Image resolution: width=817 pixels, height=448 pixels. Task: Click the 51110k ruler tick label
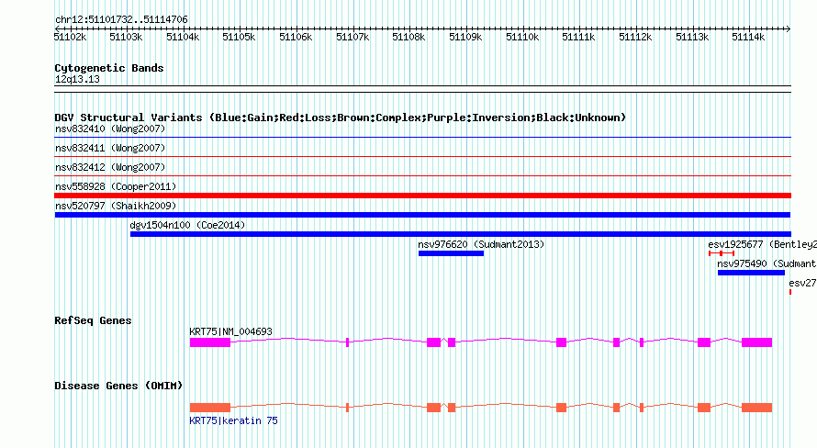[522, 37]
